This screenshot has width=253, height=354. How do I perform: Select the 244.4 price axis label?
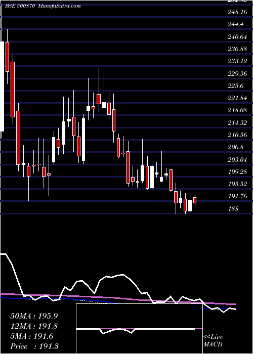point(236,24)
